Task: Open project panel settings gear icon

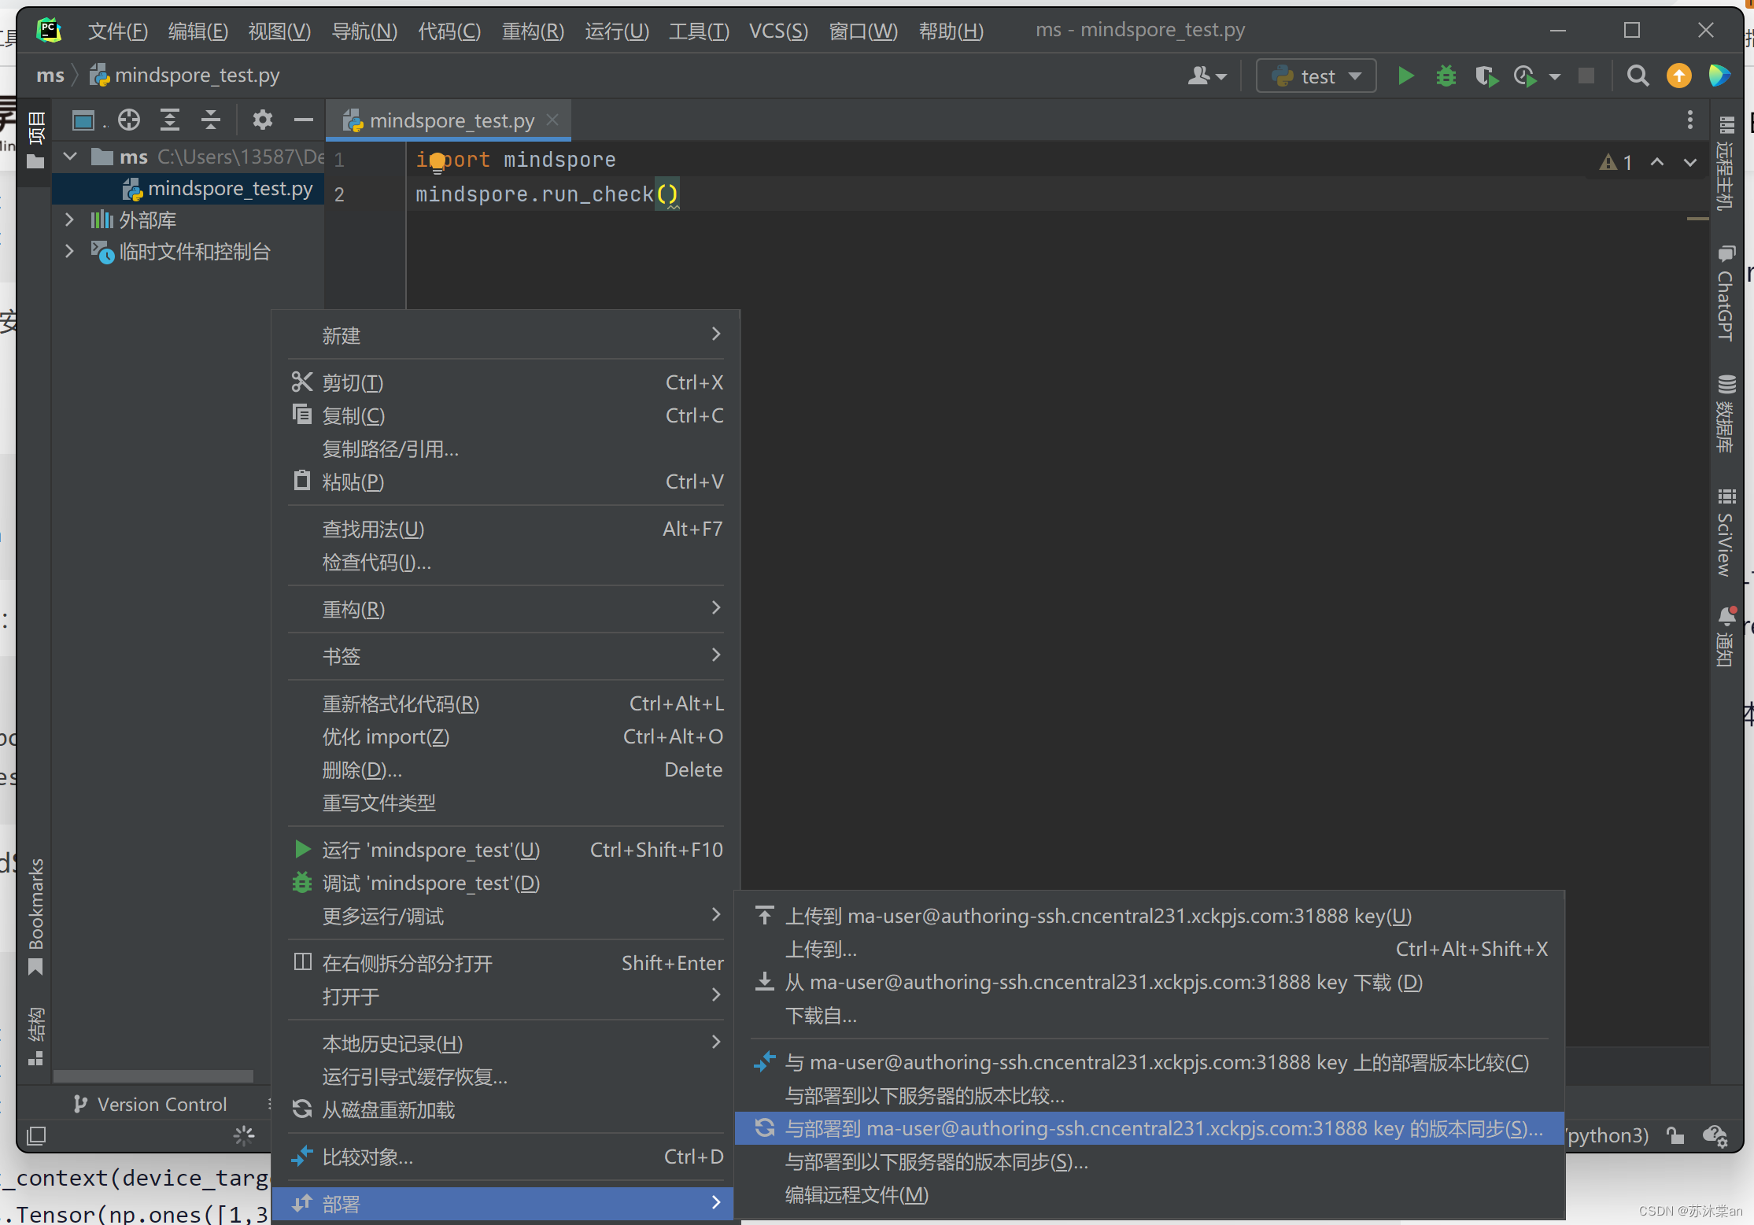Action: point(262,120)
